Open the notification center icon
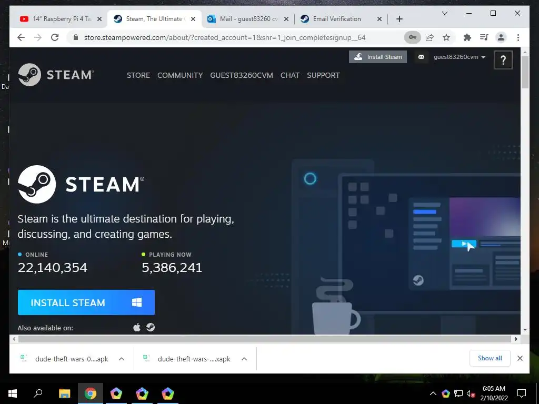This screenshot has height=404, width=539. [x=522, y=393]
